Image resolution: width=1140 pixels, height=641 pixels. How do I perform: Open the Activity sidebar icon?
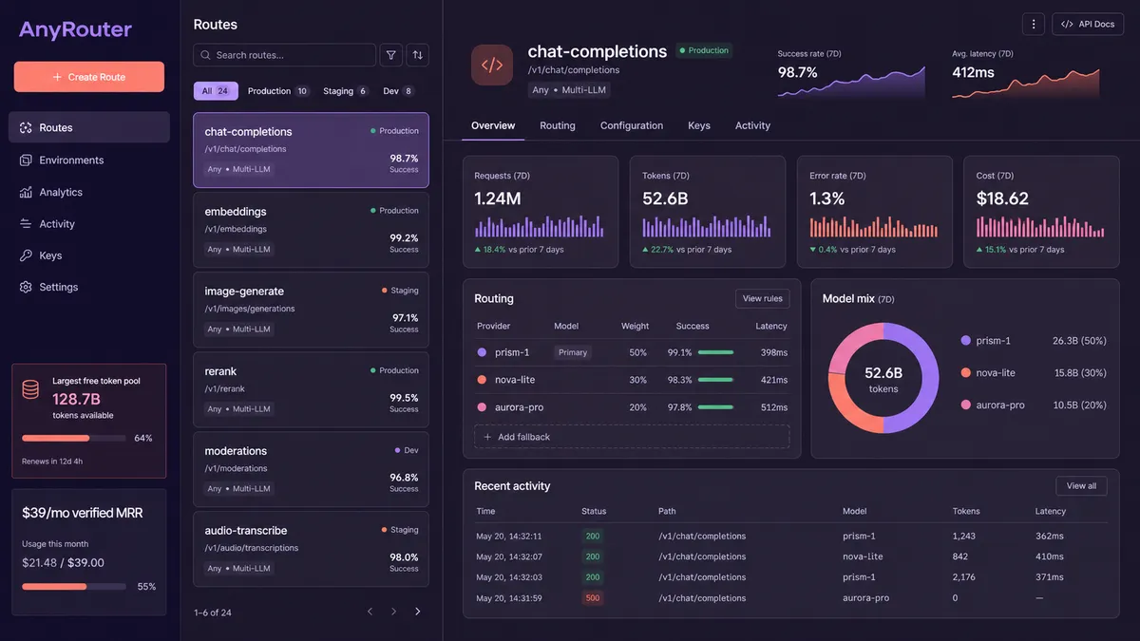(26, 224)
